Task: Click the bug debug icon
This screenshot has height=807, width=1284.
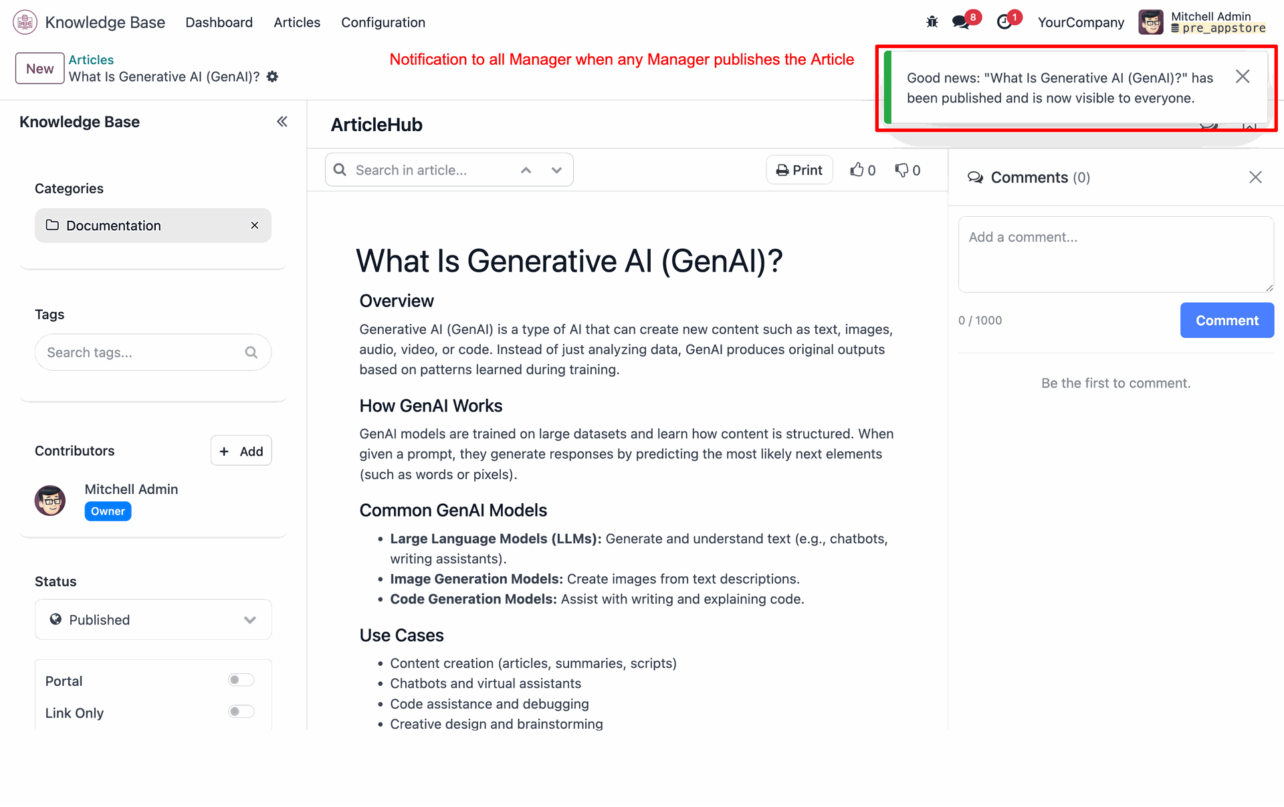Action: coord(932,22)
